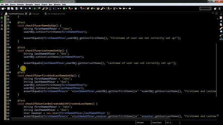Click the Last Edit Location arrow icon
223x125 pixels.
coord(120,8)
